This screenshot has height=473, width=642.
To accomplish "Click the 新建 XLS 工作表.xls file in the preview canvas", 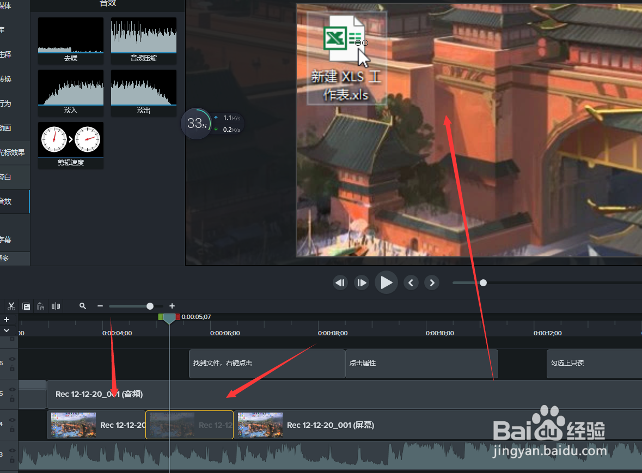I will pos(346,58).
